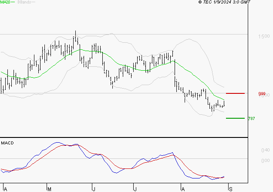Click the S month label on the time axis
The height and width of the screenshot is (192, 273).
(231, 189)
